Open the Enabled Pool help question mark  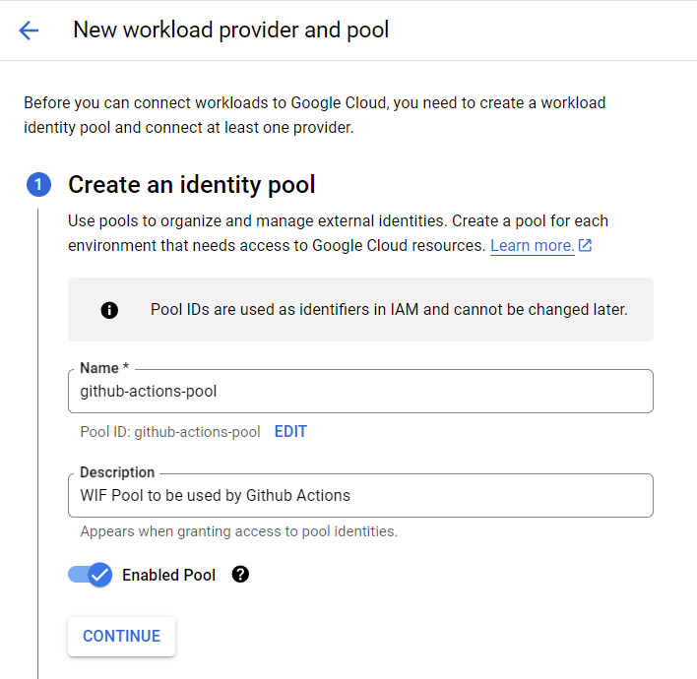240,575
